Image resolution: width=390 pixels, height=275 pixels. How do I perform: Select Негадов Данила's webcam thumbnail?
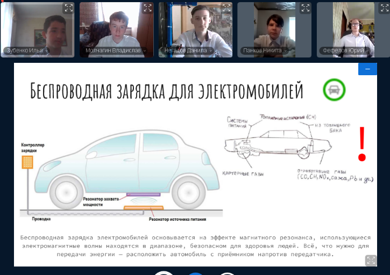click(195, 27)
